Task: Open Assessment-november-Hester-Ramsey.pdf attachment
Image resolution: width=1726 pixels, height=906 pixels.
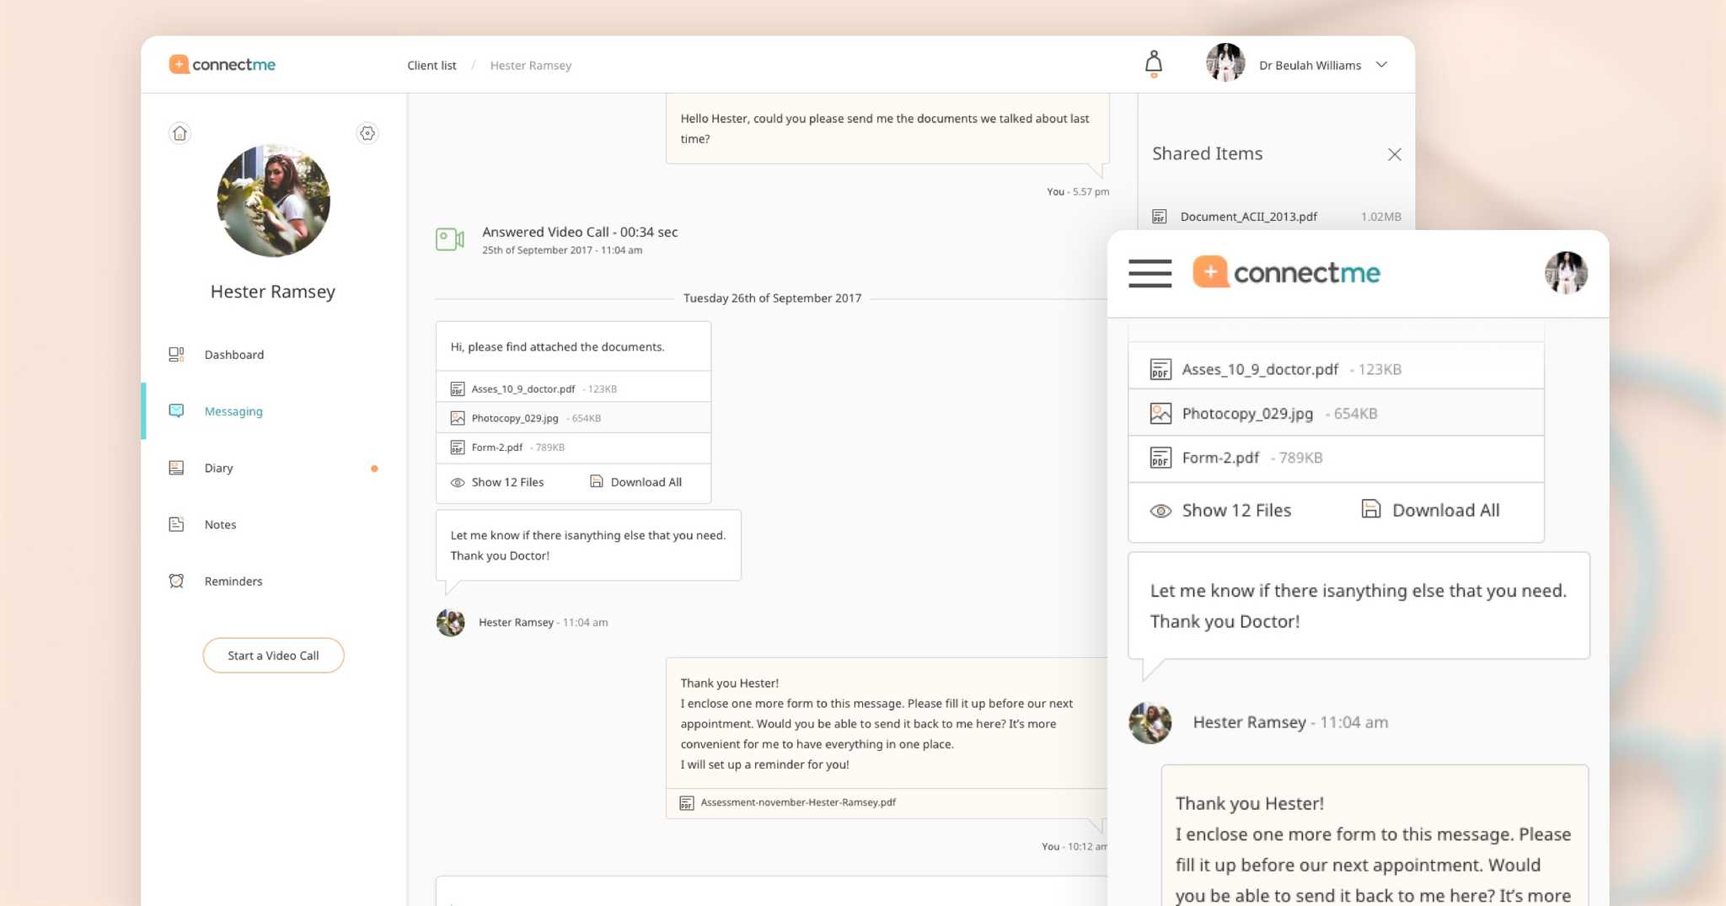Action: pyautogui.click(x=798, y=802)
